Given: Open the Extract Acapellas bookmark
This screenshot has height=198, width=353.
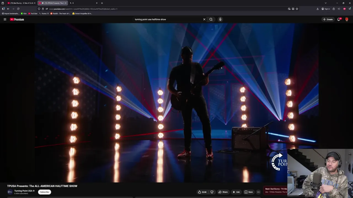Looking at the screenshot, I should pos(82,13).
